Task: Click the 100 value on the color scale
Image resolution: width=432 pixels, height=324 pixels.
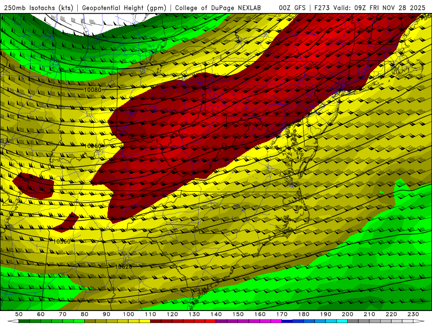Action: 129,314
